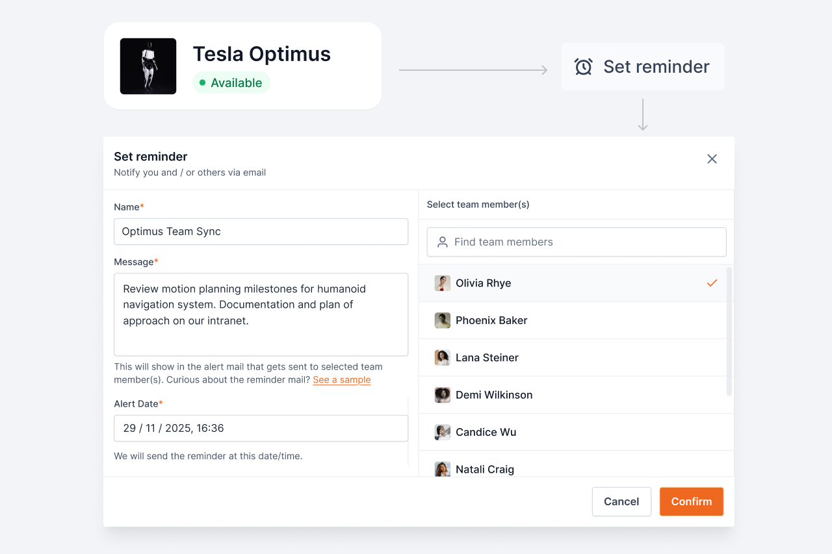Select Natali Craig from the member list
Image resolution: width=832 pixels, height=554 pixels.
click(485, 469)
